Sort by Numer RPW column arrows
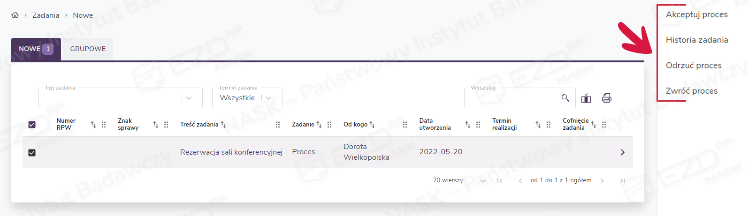Image resolution: width=748 pixels, height=216 pixels. click(93, 125)
